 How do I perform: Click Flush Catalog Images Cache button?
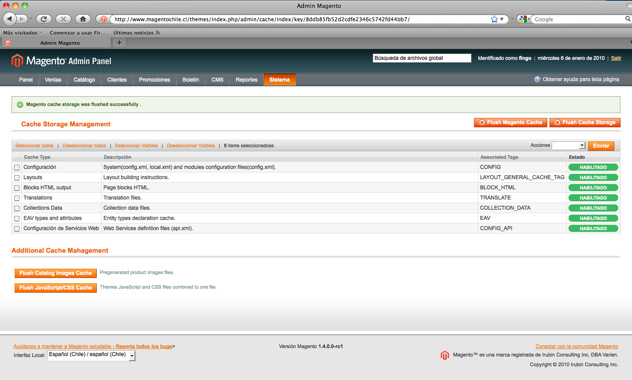click(x=55, y=273)
